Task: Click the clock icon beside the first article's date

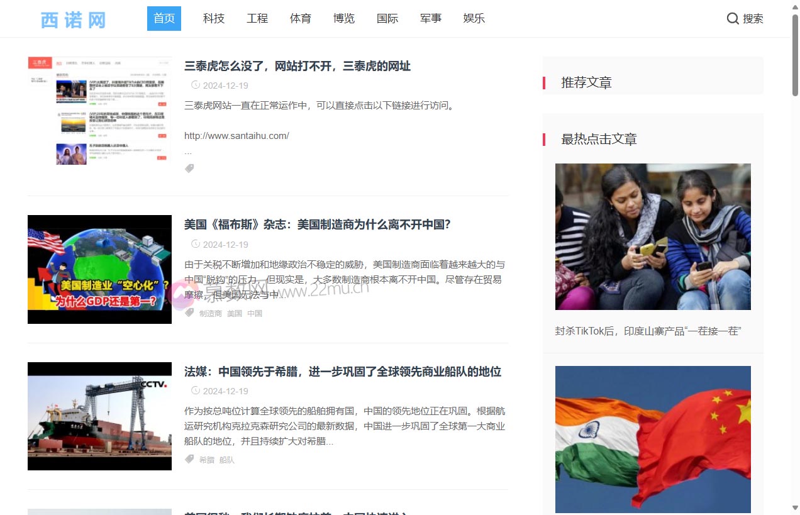Action: click(x=195, y=85)
